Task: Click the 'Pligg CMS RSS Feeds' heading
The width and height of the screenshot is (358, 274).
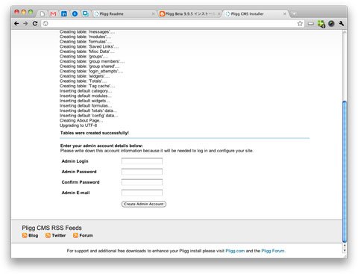Action: click(51, 228)
